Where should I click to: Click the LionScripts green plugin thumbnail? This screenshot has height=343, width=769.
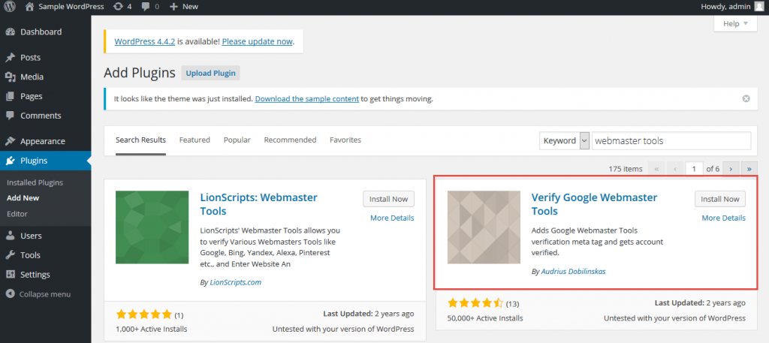tap(152, 227)
